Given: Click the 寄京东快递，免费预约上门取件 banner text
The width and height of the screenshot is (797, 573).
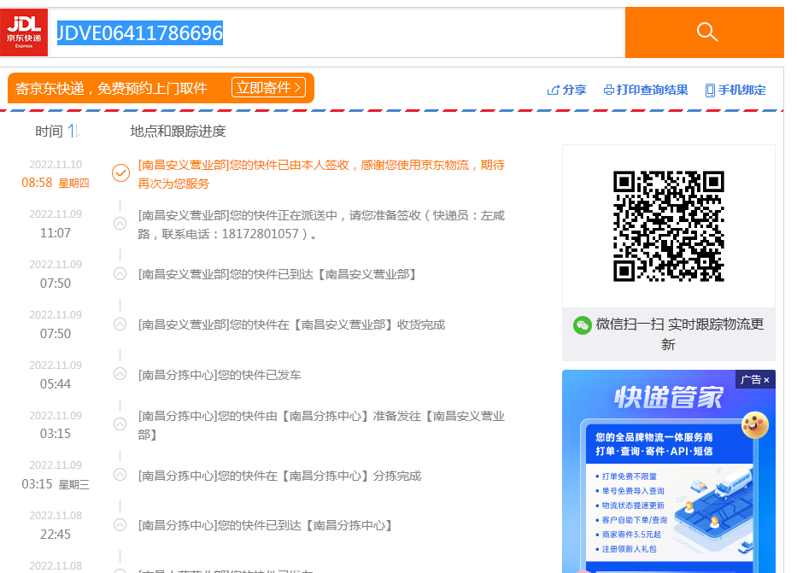Looking at the screenshot, I should point(111,89).
